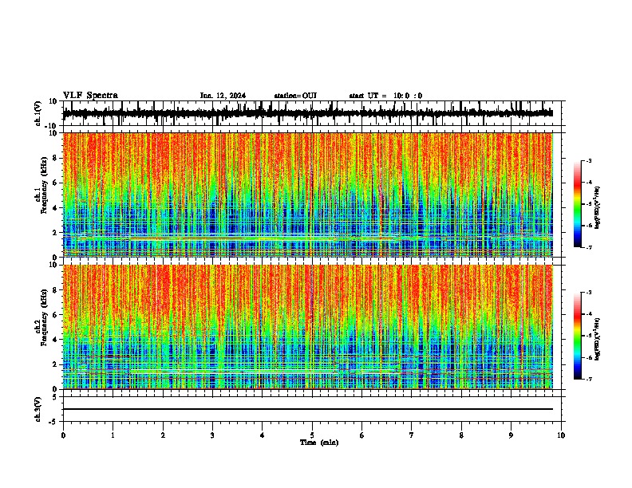Click the ch.2 PSD color scale bar

pyautogui.click(x=578, y=336)
